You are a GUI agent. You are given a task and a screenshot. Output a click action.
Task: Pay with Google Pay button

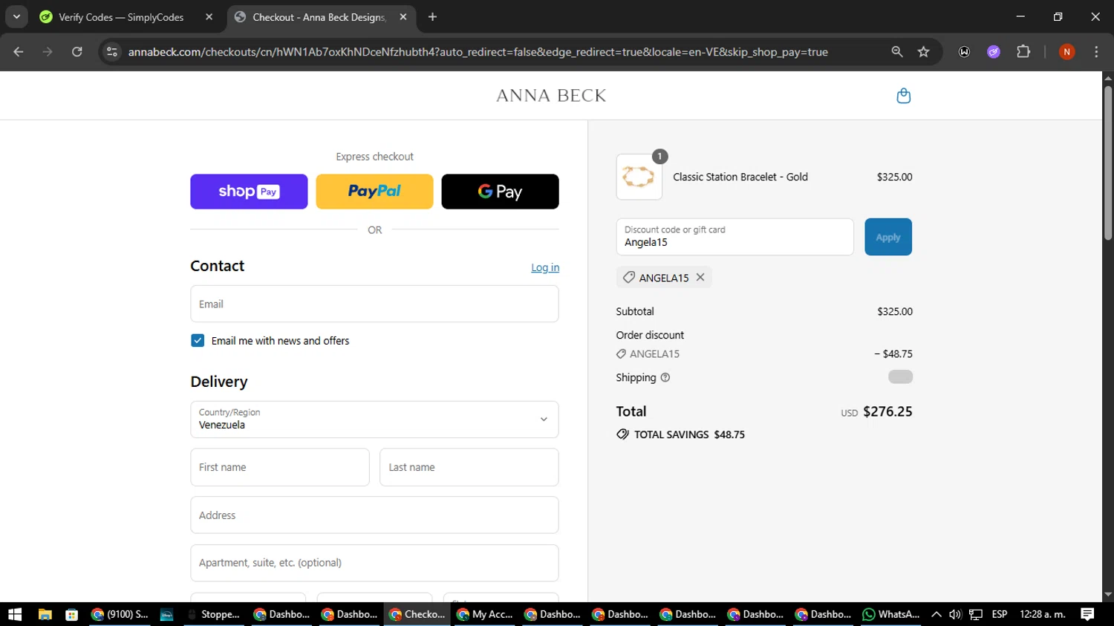pyautogui.click(x=500, y=192)
